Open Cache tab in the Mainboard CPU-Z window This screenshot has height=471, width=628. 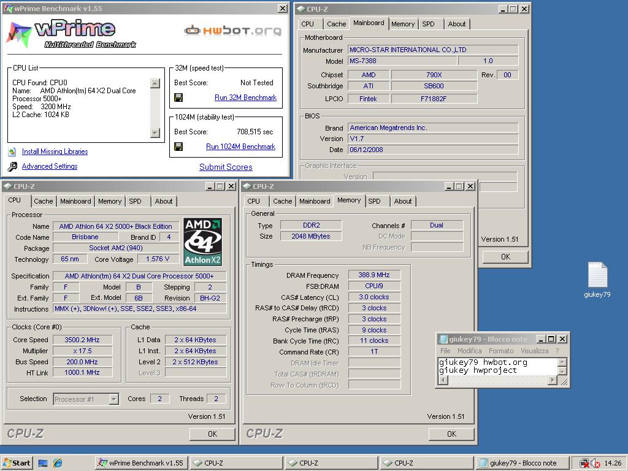coord(337,24)
